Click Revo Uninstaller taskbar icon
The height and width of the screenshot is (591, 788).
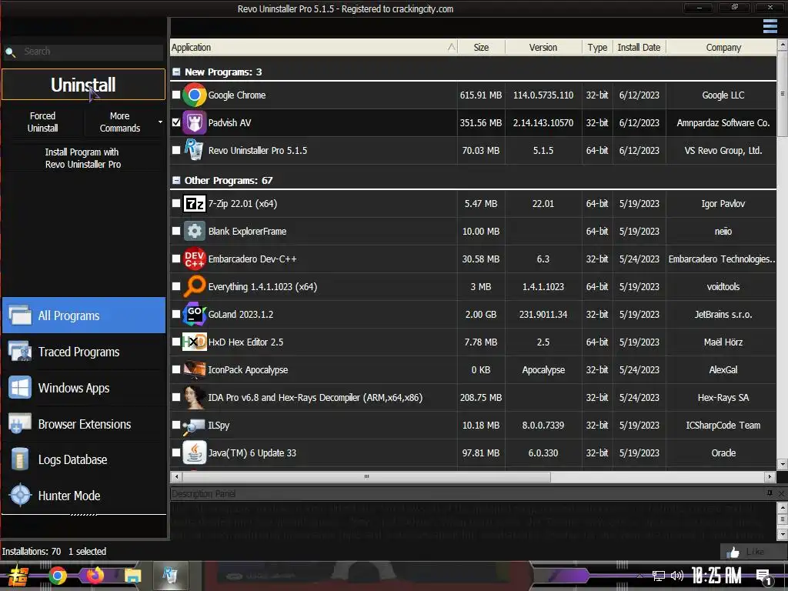click(170, 576)
